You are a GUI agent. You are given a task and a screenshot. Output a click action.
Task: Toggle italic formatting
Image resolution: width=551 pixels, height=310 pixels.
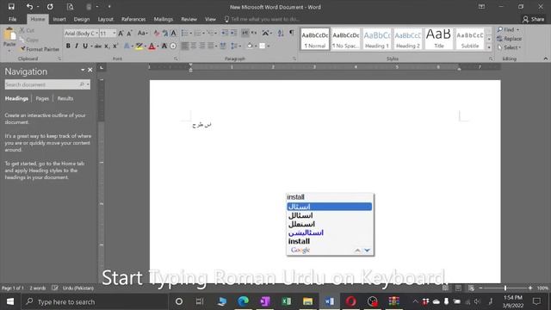click(77, 46)
